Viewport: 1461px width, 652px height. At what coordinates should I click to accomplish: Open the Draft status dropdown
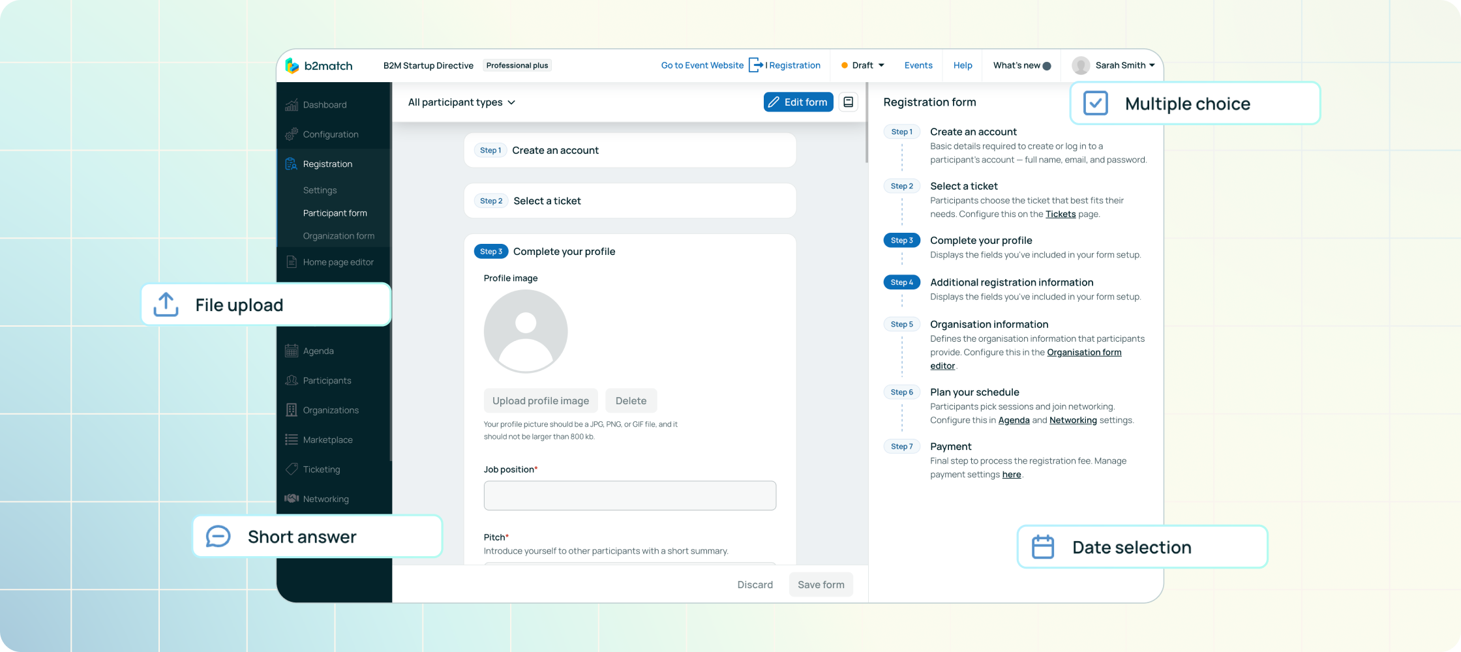point(863,65)
